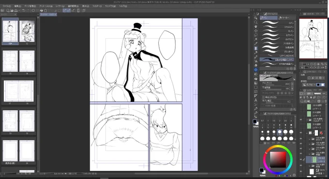Select the Hand move-view tool
329x179 pixels.
tap(255, 27)
